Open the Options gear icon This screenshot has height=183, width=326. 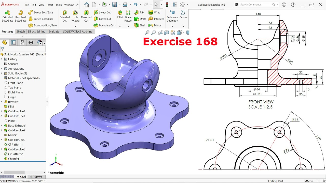182,5
